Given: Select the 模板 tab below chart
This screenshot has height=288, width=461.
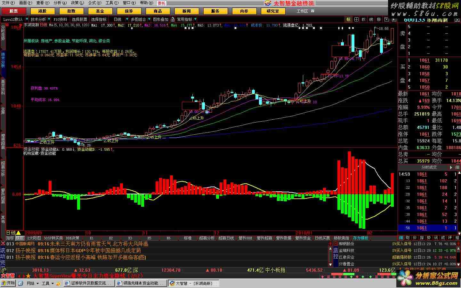Looking at the screenshot, I should point(20,238).
